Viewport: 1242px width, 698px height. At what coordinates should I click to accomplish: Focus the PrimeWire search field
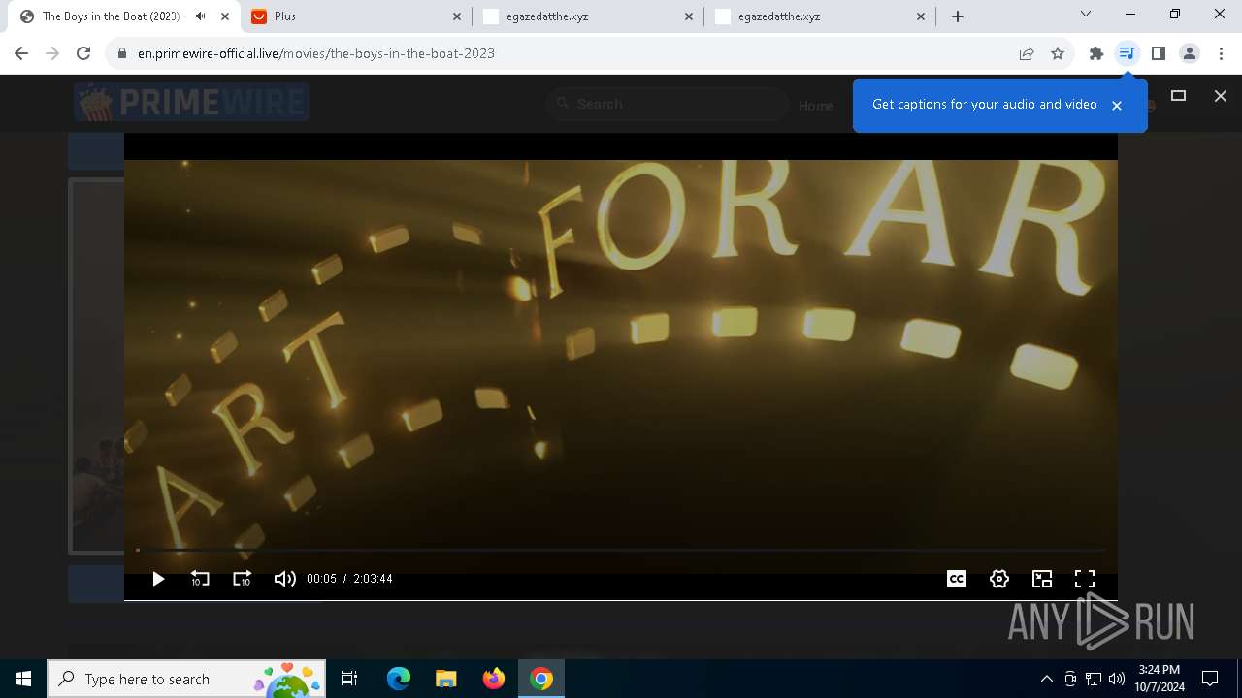[x=668, y=104]
